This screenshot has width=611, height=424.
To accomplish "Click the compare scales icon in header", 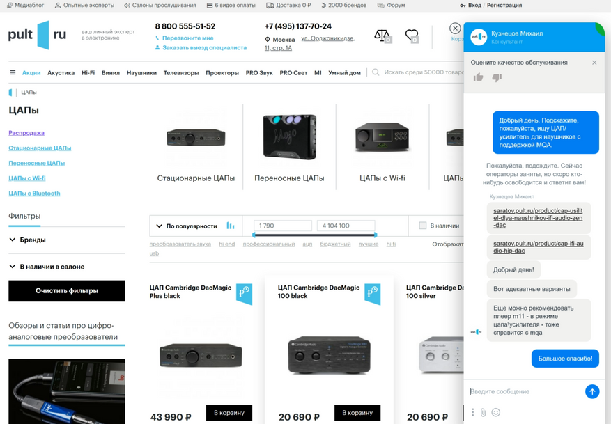I will point(382,36).
